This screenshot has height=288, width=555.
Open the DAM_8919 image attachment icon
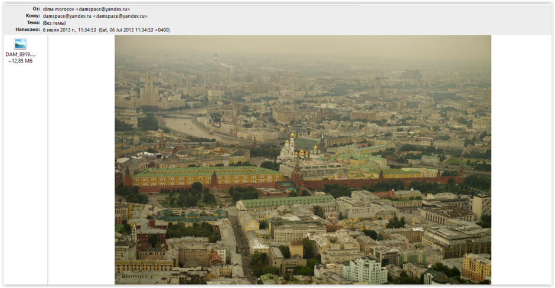tap(20, 44)
